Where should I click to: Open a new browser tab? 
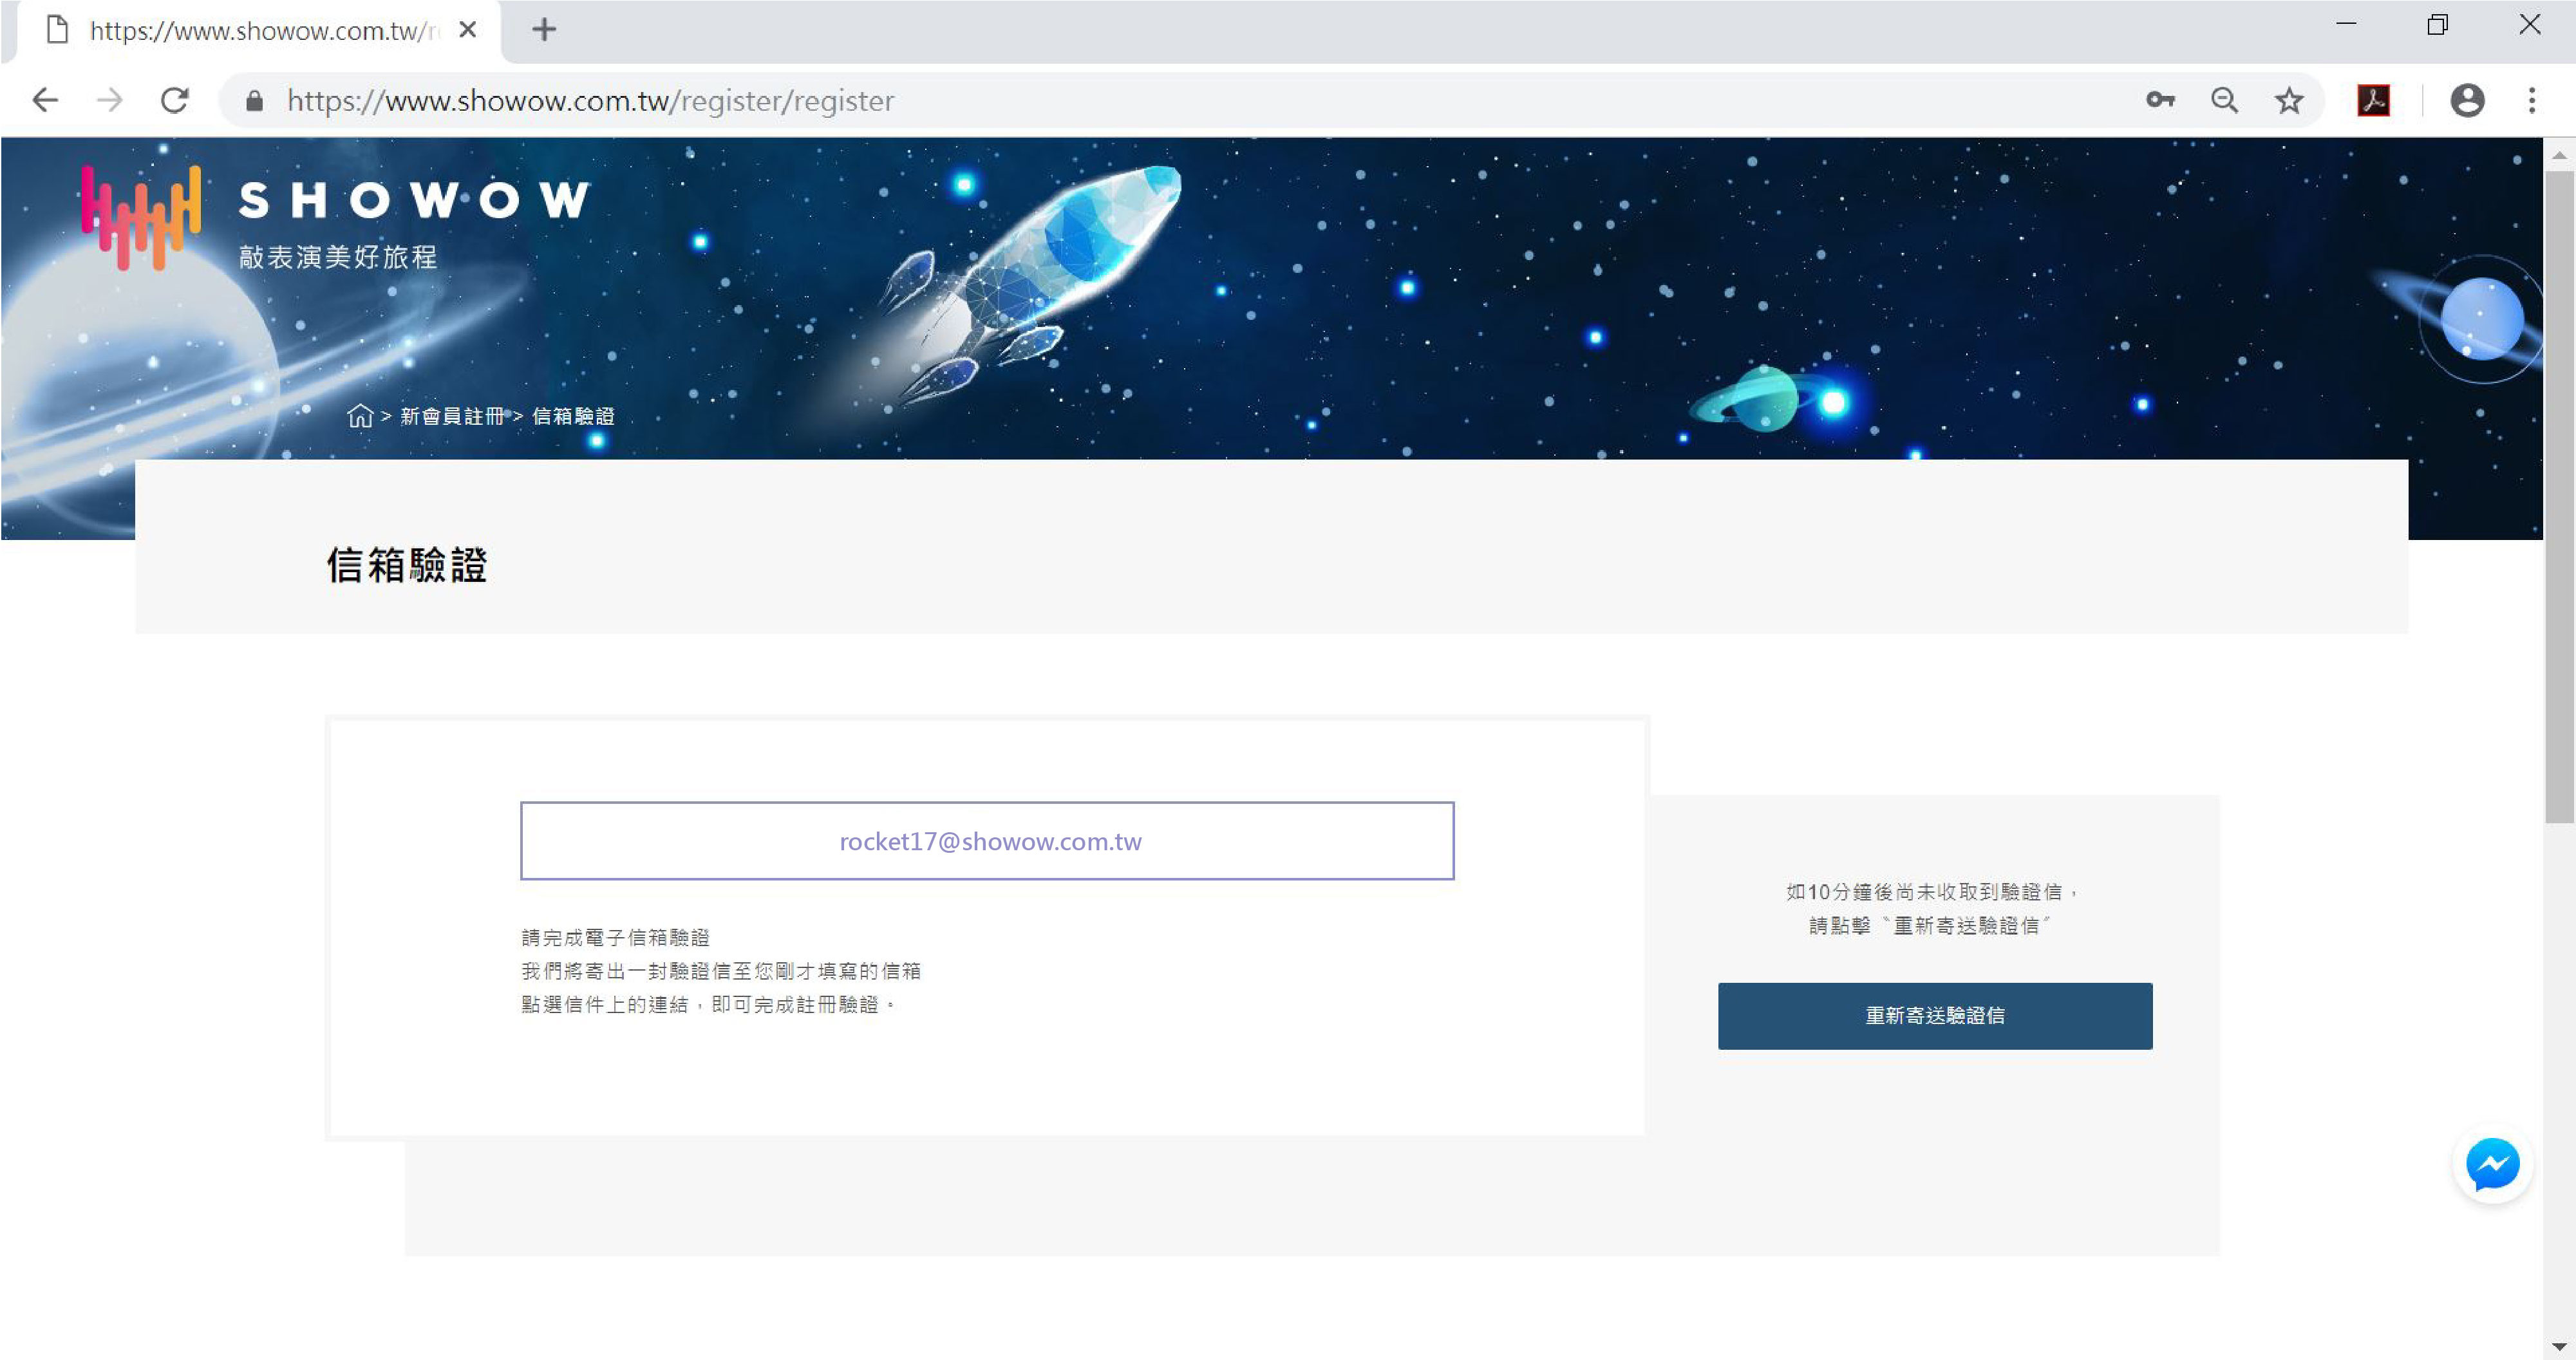[x=544, y=30]
